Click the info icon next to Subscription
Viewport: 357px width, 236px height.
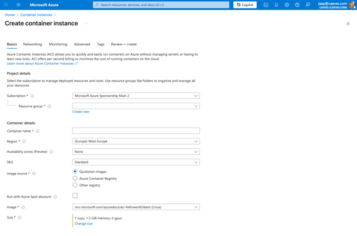[x=32, y=96]
